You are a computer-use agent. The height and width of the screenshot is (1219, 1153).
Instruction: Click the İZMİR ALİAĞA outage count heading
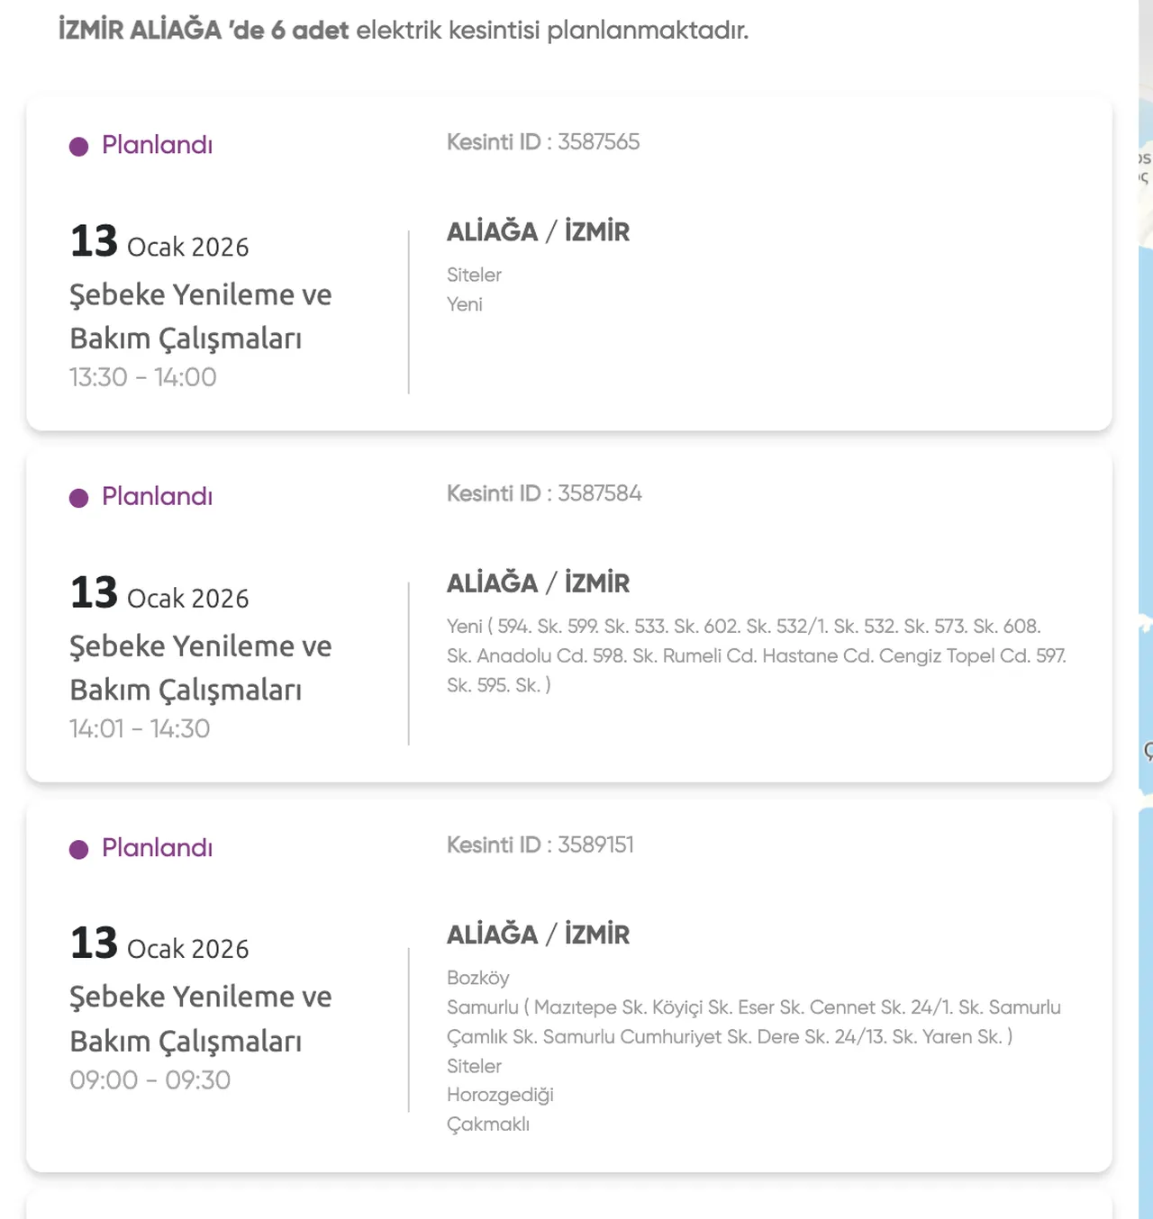[404, 31]
